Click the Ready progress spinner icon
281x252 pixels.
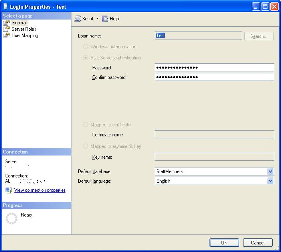pos(12,218)
